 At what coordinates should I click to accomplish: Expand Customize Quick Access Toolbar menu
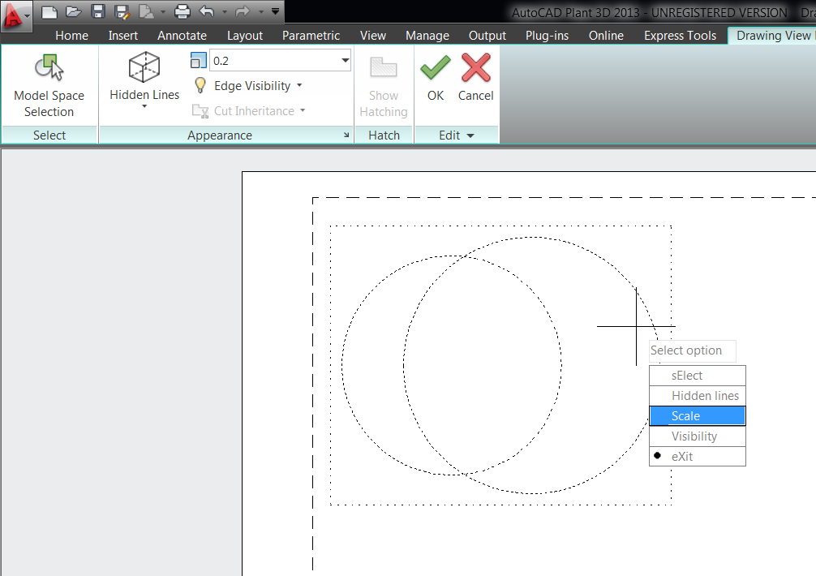point(275,11)
